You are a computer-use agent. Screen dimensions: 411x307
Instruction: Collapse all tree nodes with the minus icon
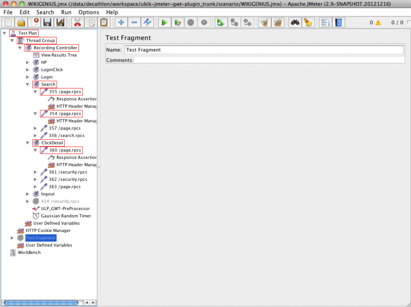pos(134,22)
